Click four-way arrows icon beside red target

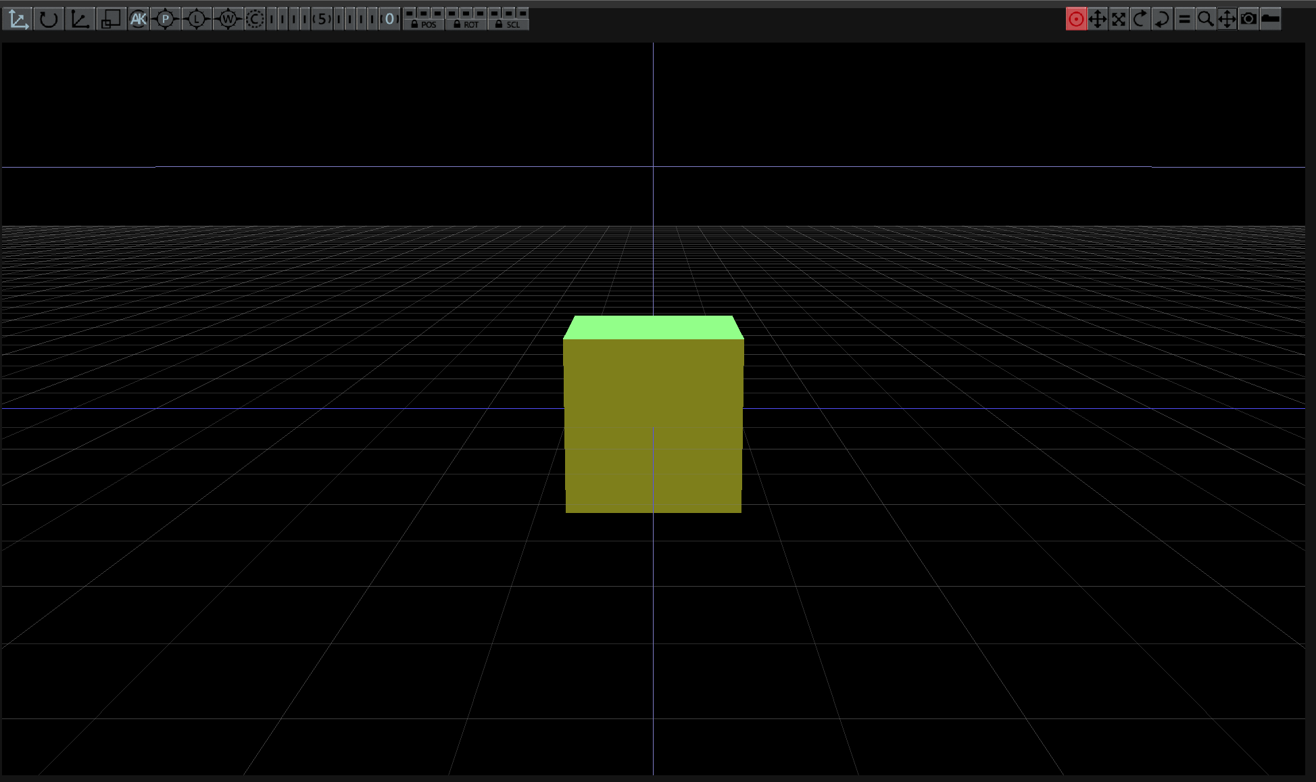click(1098, 19)
